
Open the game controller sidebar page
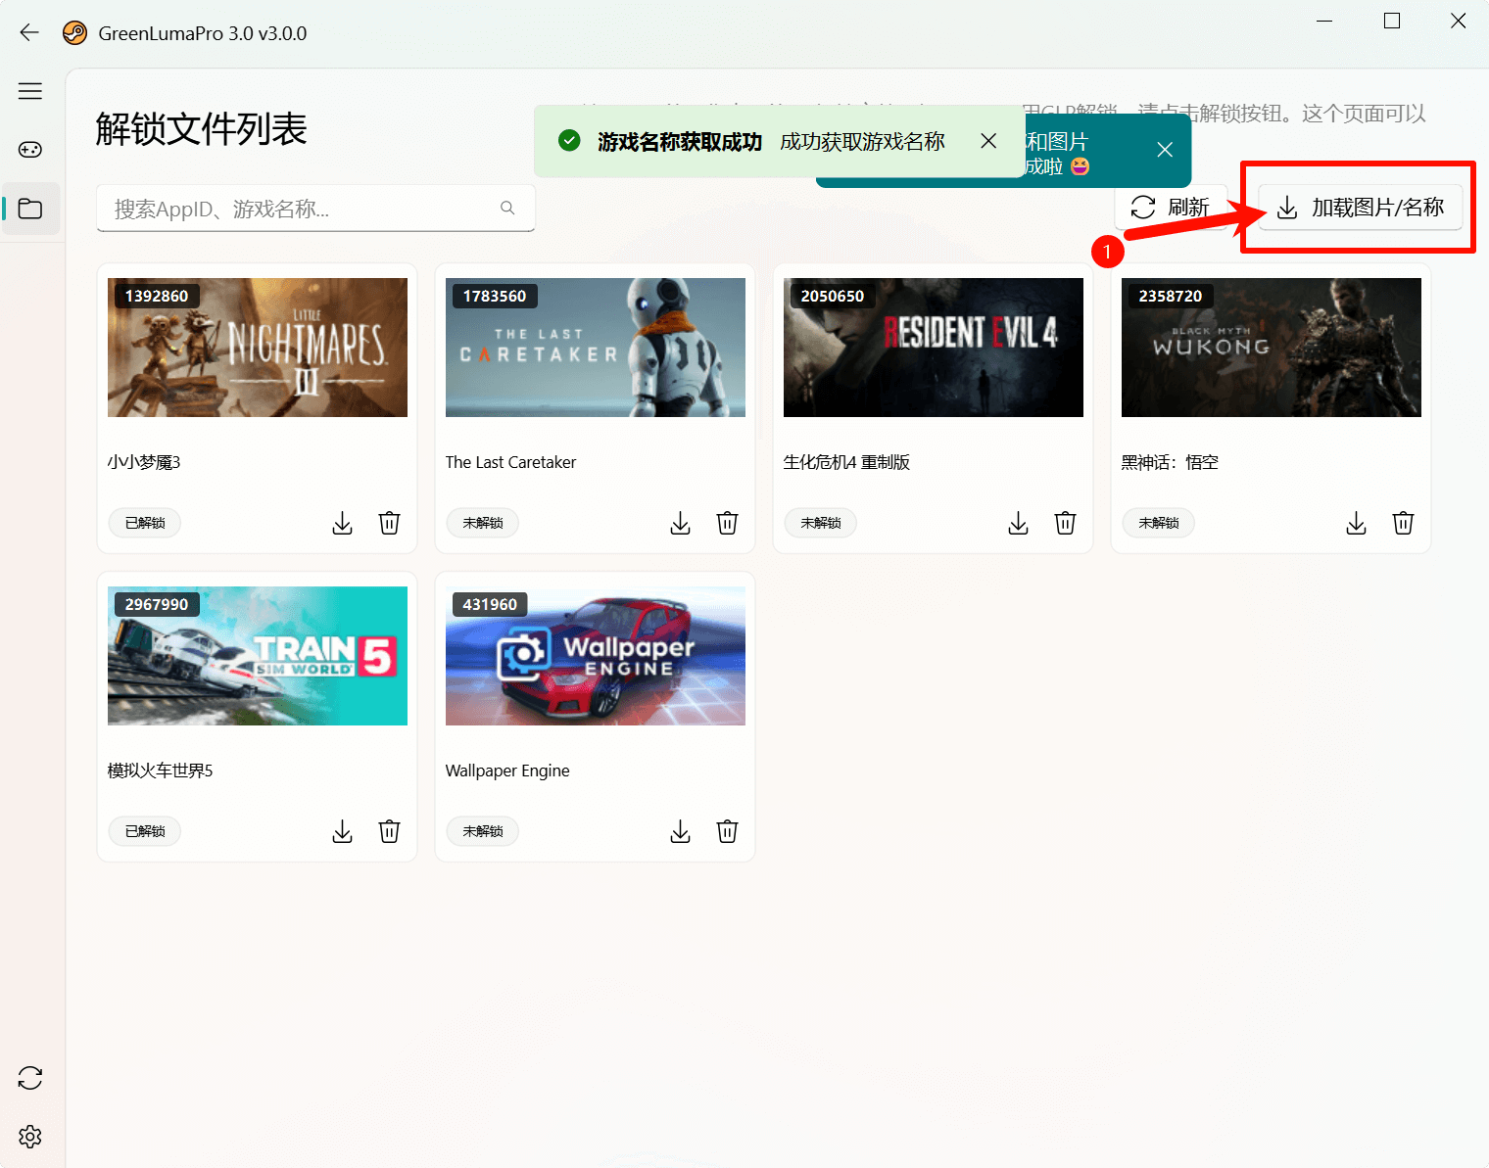(x=30, y=150)
